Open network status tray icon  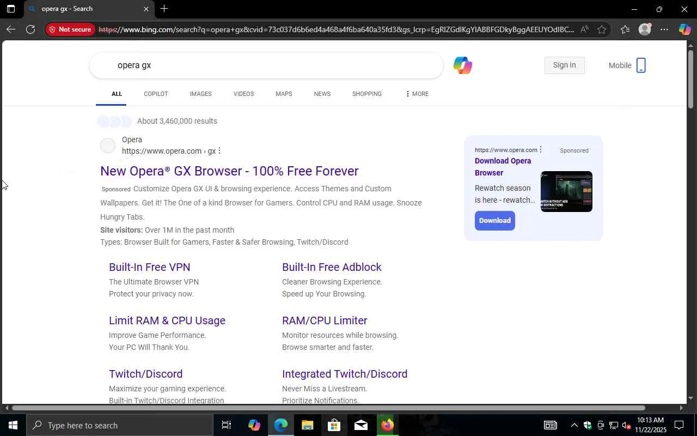point(614,425)
